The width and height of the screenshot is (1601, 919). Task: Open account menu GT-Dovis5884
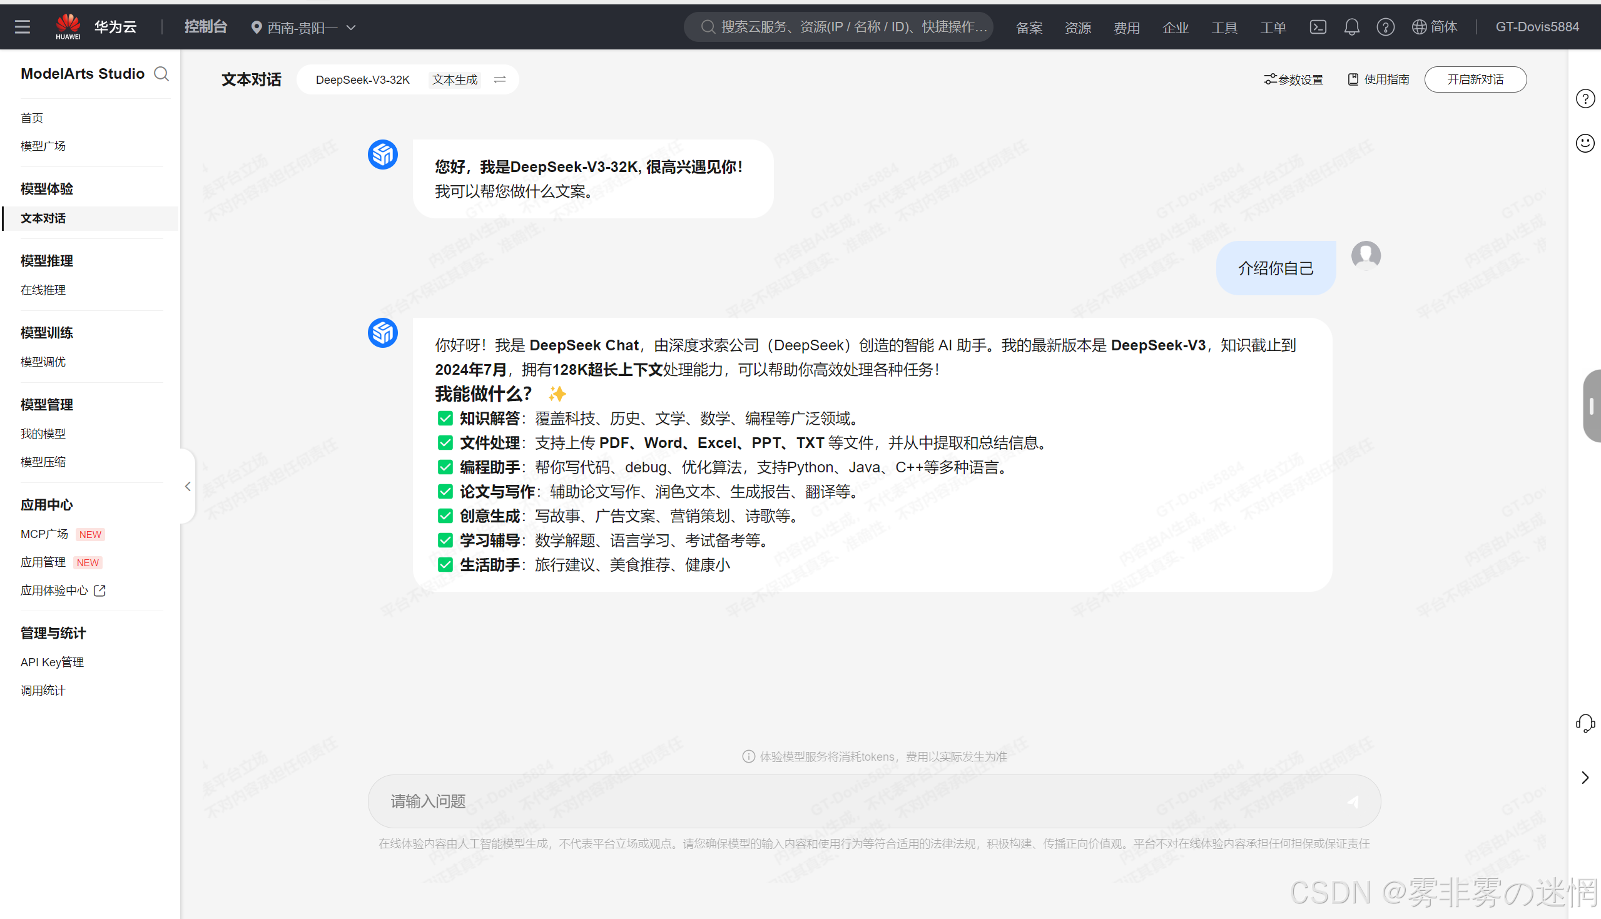click(1537, 27)
